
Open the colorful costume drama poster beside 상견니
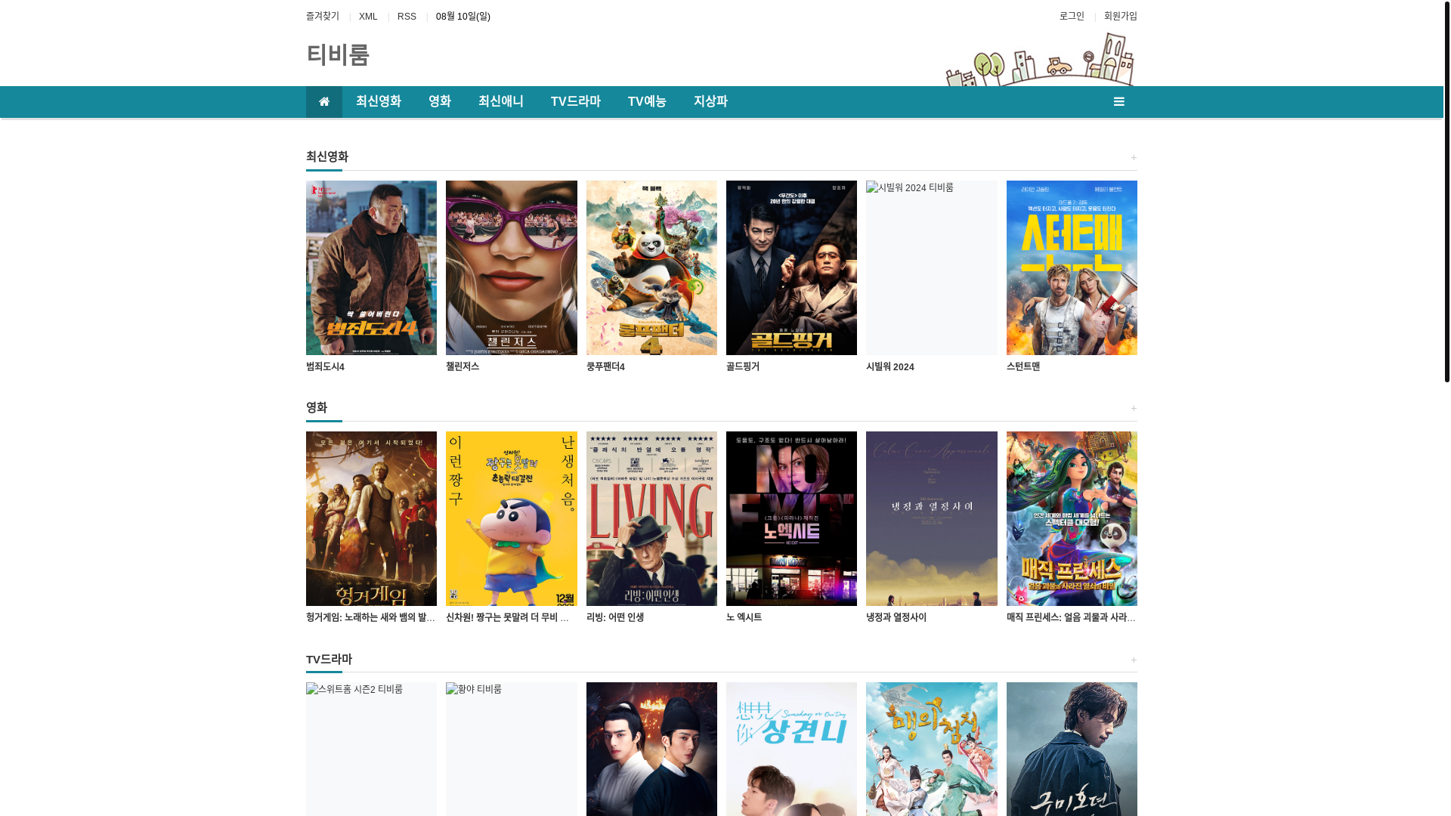tap(931, 749)
